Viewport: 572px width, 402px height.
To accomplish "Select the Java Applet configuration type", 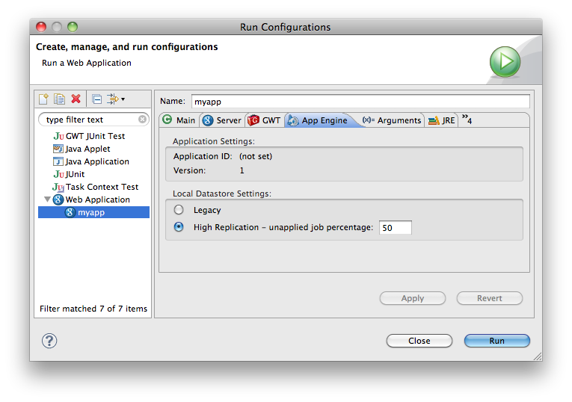I will [87, 149].
